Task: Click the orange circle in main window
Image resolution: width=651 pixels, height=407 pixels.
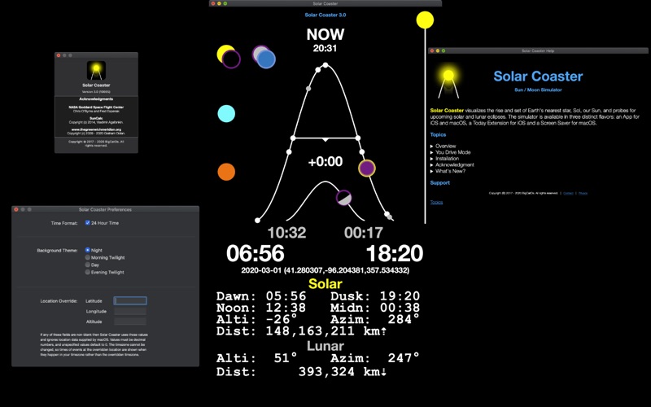Action: [226, 172]
